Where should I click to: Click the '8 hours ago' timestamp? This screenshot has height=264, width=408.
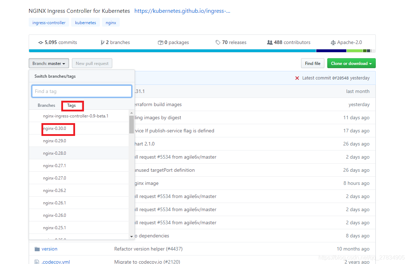click(x=356, y=183)
